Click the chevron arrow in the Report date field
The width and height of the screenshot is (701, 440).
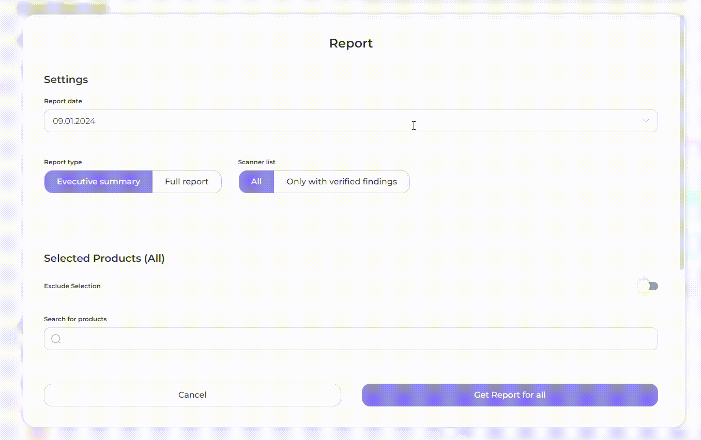[646, 121]
